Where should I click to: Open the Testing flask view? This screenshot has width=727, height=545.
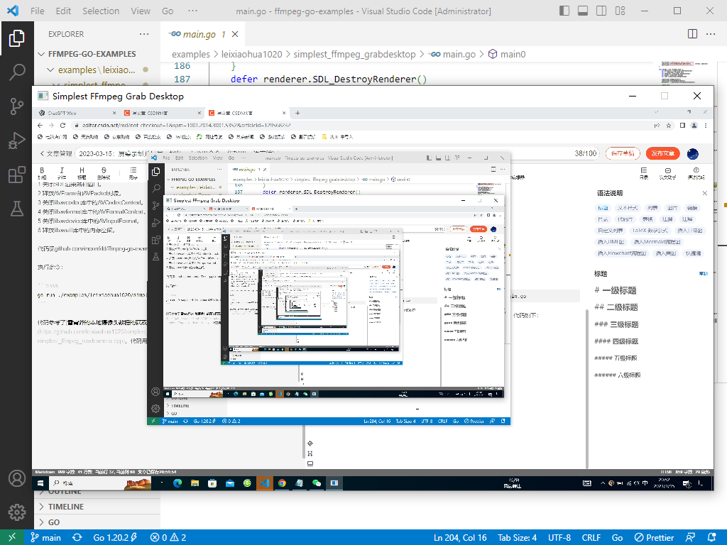[17, 209]
